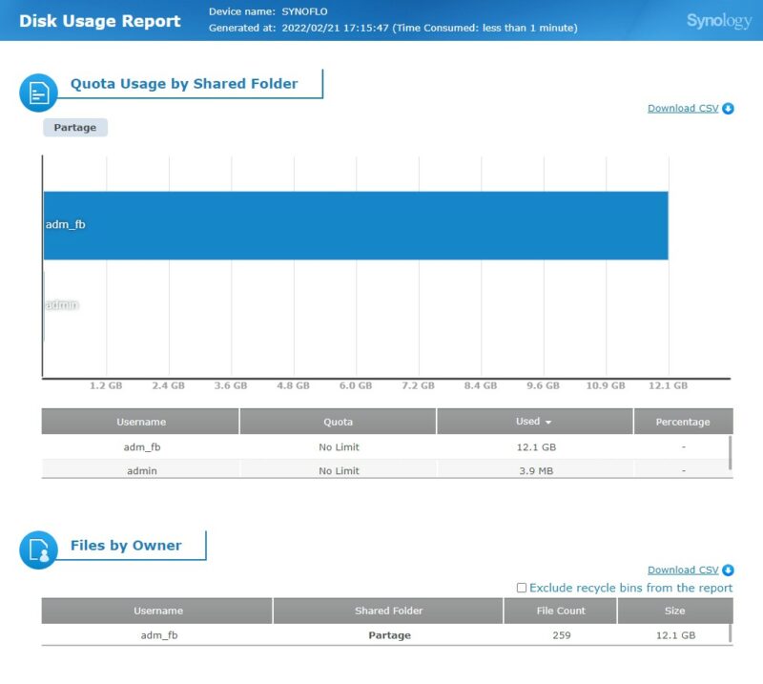Click the Synology logo
The height and width of the screenshot is (684, 763).
point(718,21)
